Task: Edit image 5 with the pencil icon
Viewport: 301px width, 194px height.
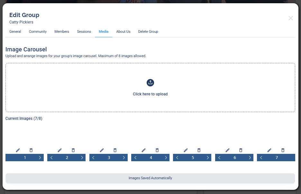Action: (x=186, y=150)
